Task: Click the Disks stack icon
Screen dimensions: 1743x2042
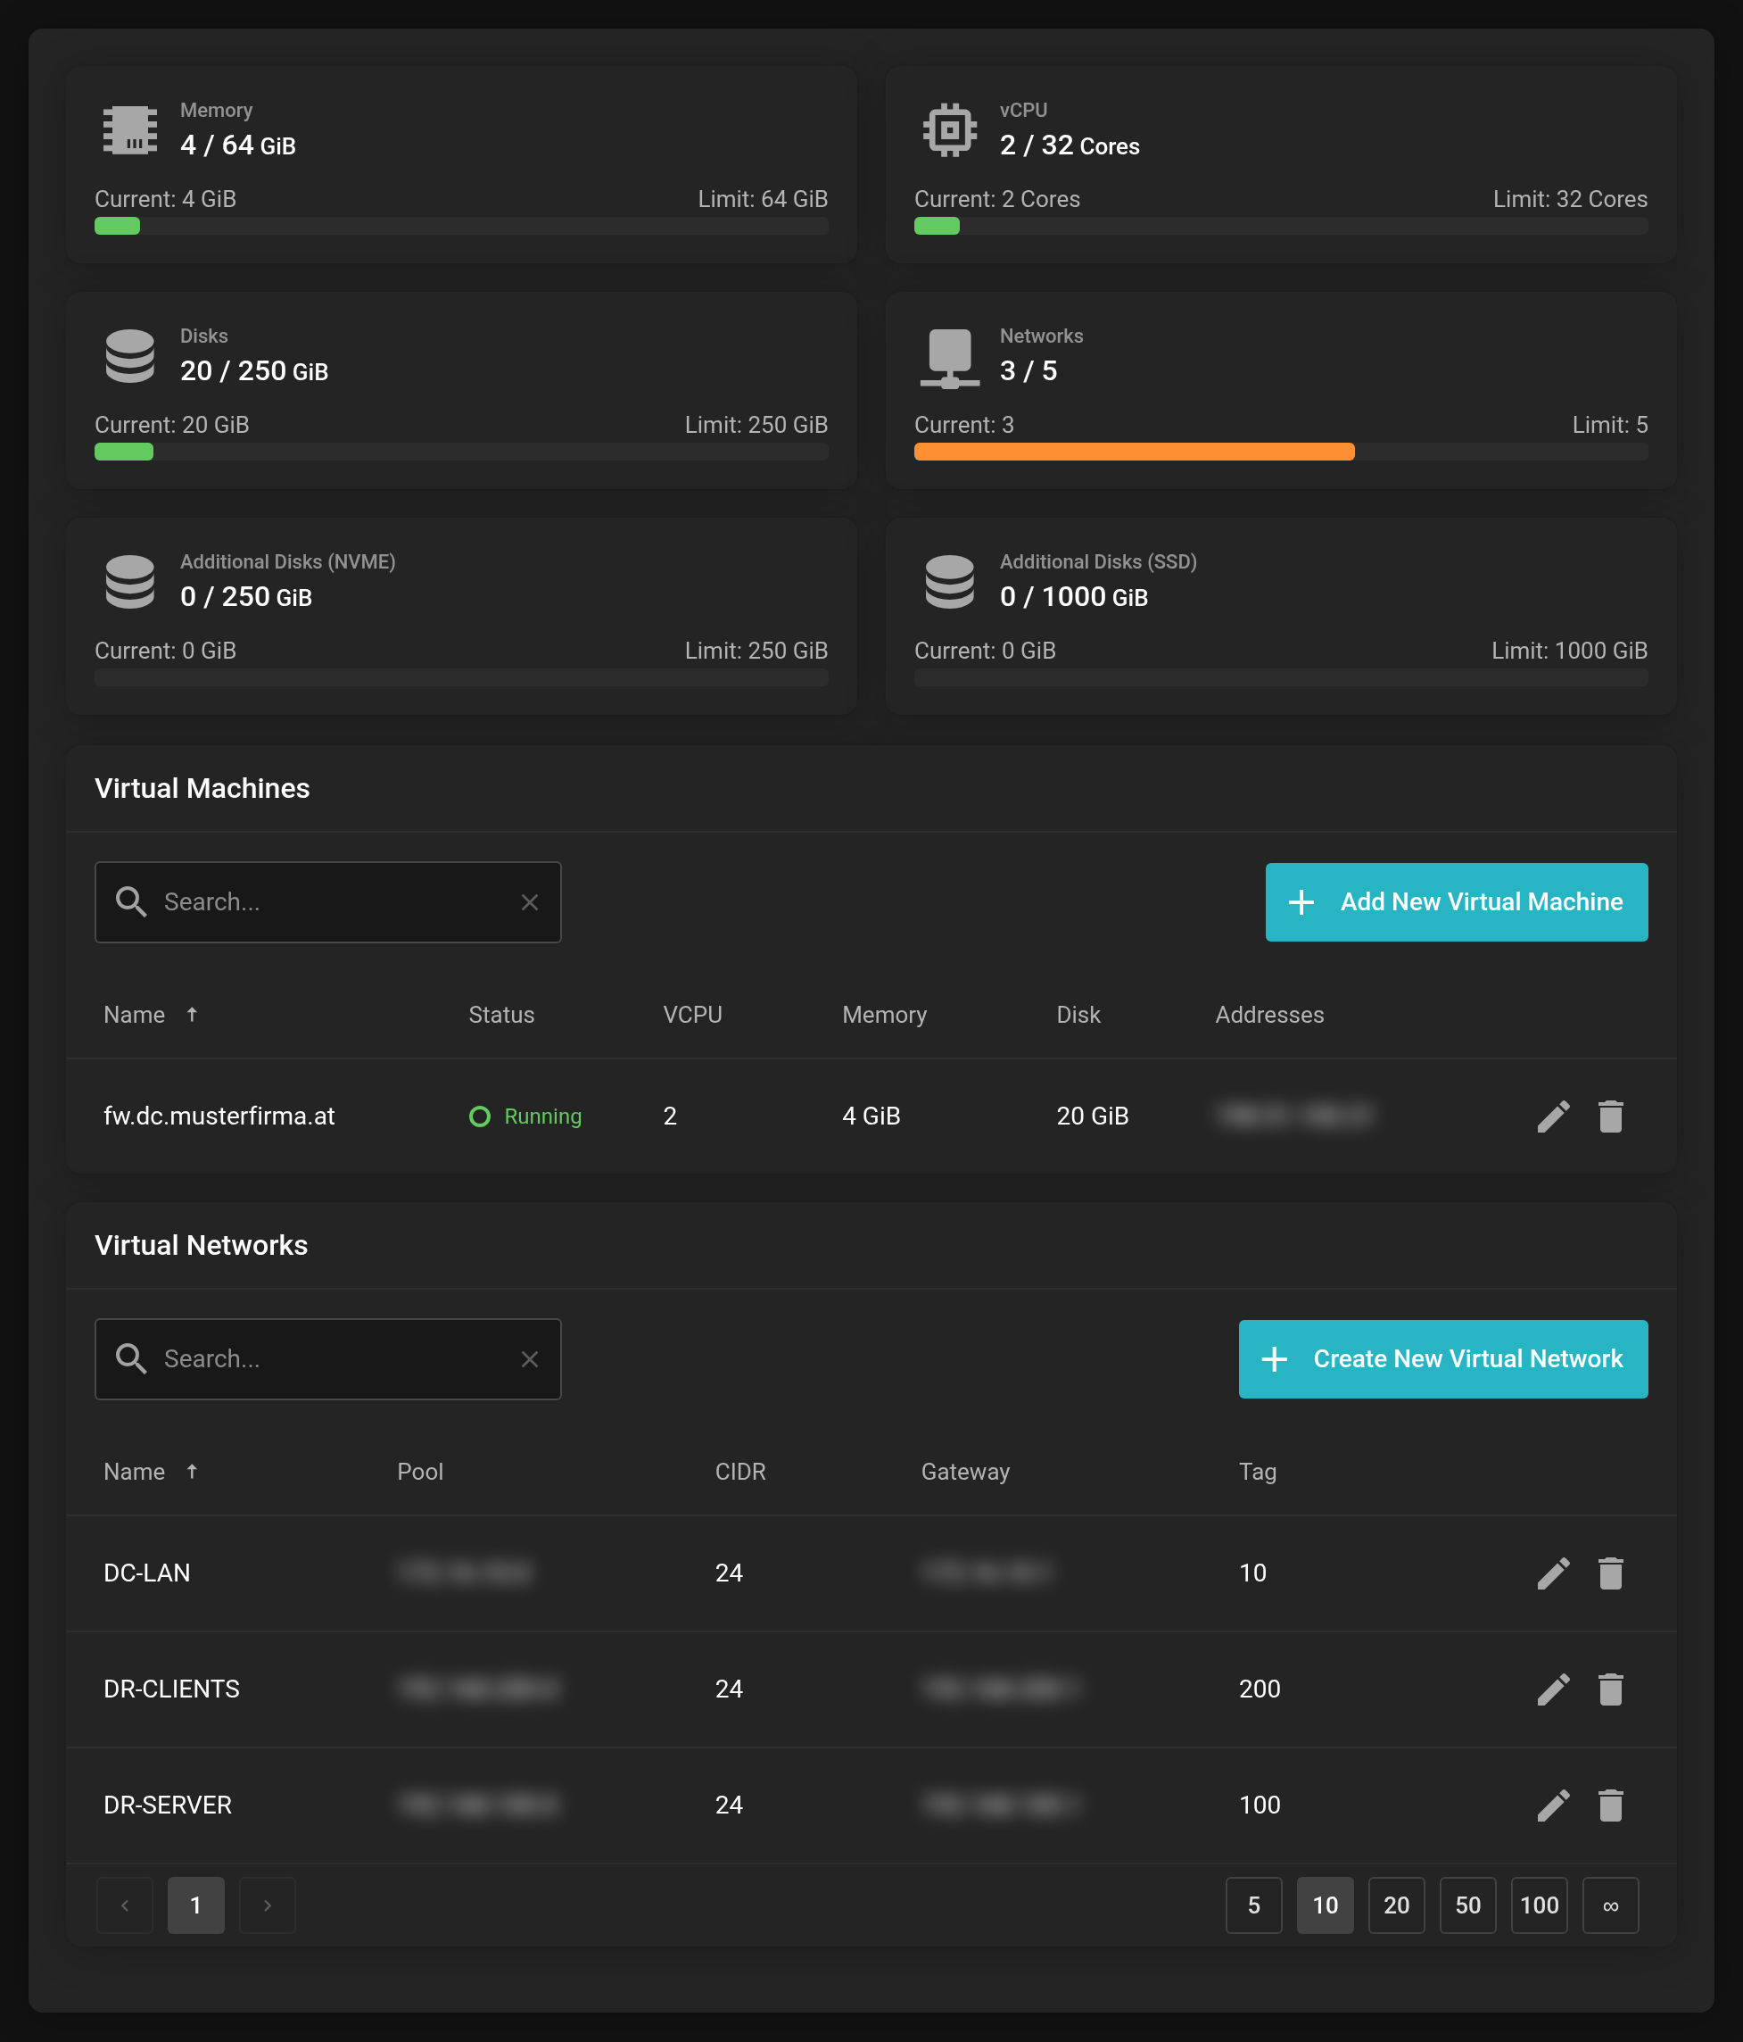Action: pyautogui.click(x=130, y=356)
